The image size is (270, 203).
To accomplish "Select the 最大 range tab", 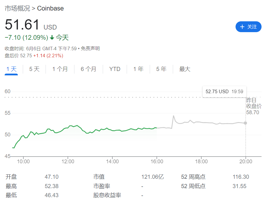I will [x=184, y=69].
